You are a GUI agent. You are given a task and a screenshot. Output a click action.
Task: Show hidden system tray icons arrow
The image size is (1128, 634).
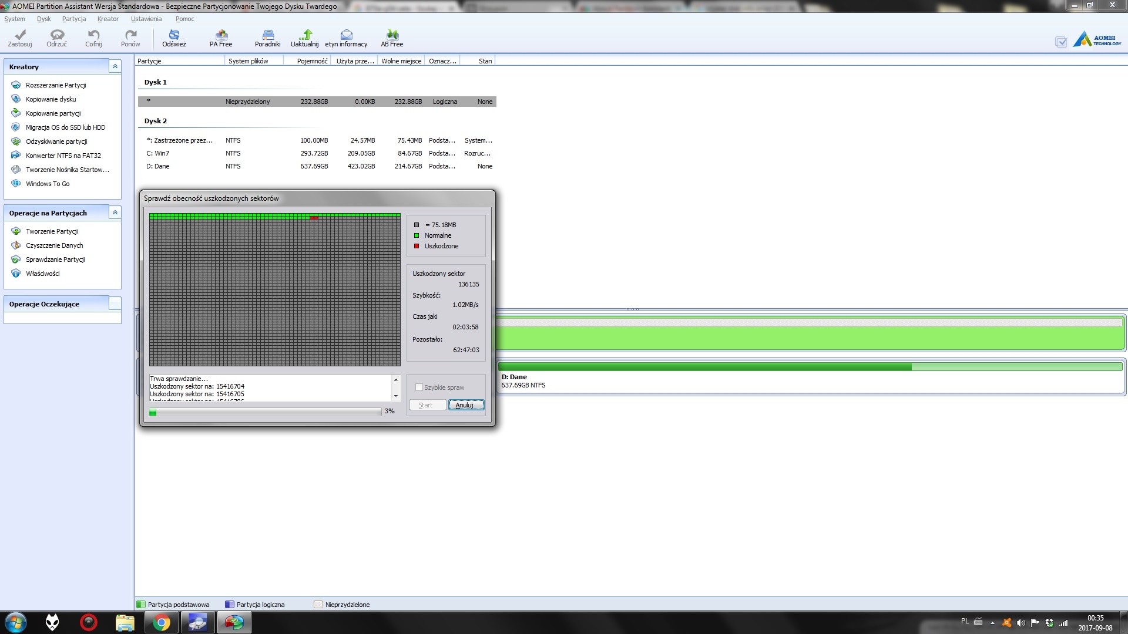tap(992, 623)
